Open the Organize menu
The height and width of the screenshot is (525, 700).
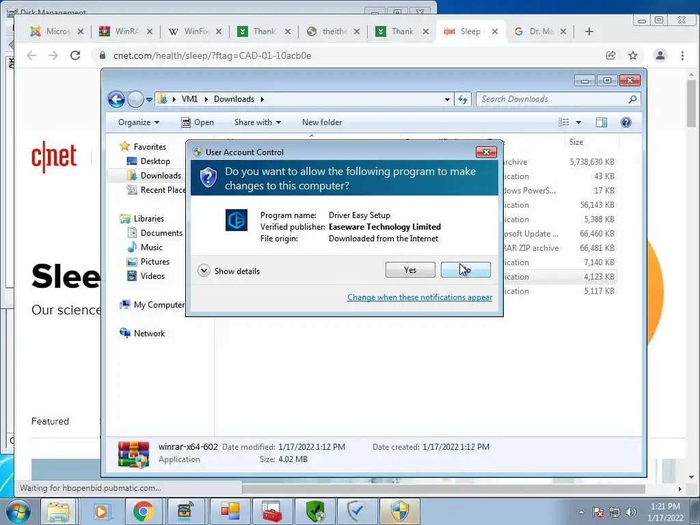pos(138,122)
